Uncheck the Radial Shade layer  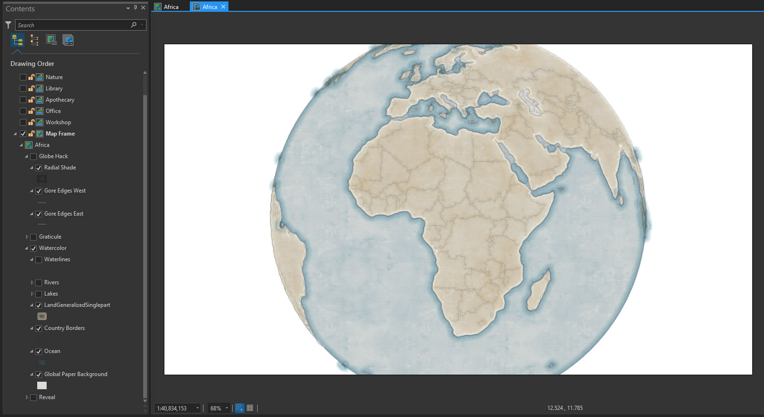pyautogui.click(x=39, y=168)
